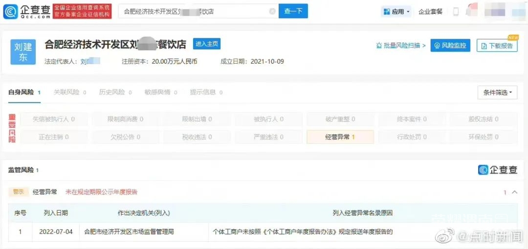Viewport: 528px width, 249px height.
Task: Click the Qcc.com logo icon
Action: tap(10, 11)
